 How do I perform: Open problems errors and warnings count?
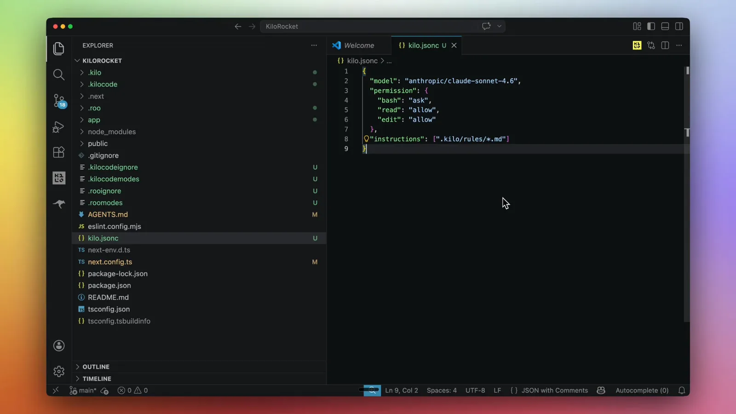[132, 391]
